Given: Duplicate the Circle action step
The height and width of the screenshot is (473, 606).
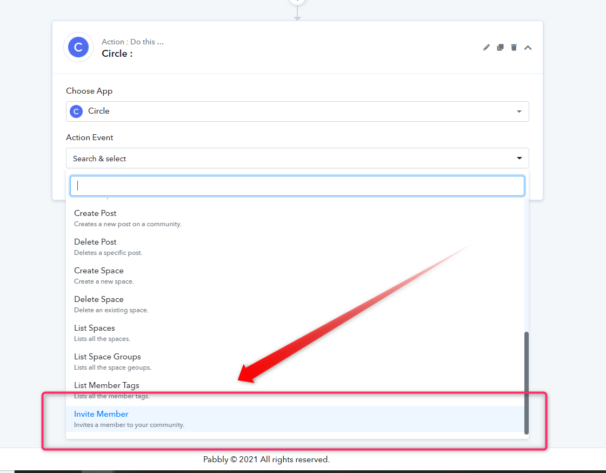Looking at the screenshot, I should point(500,48).
